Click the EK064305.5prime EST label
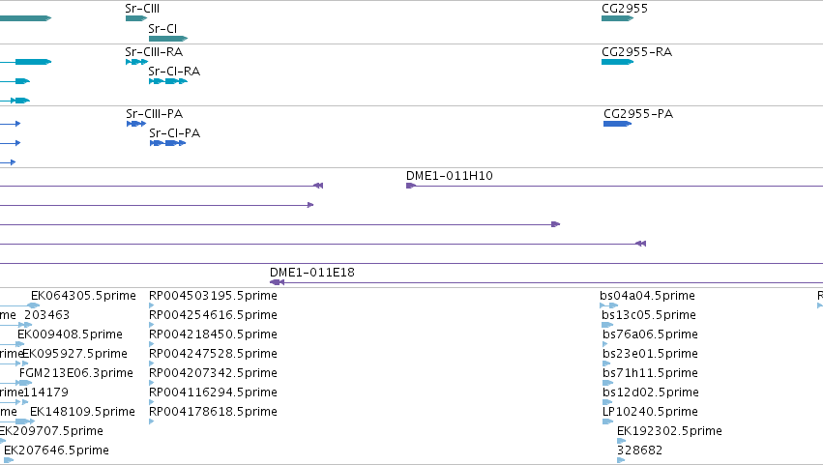Image resolution: width=823 pixels, height=465 pixels. pos(83,296)
